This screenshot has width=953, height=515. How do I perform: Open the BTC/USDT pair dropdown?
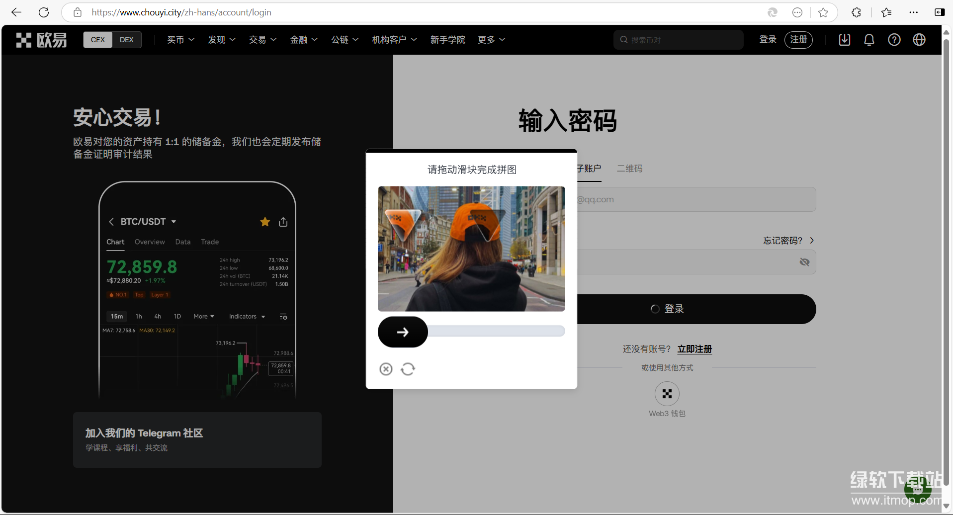149,222
